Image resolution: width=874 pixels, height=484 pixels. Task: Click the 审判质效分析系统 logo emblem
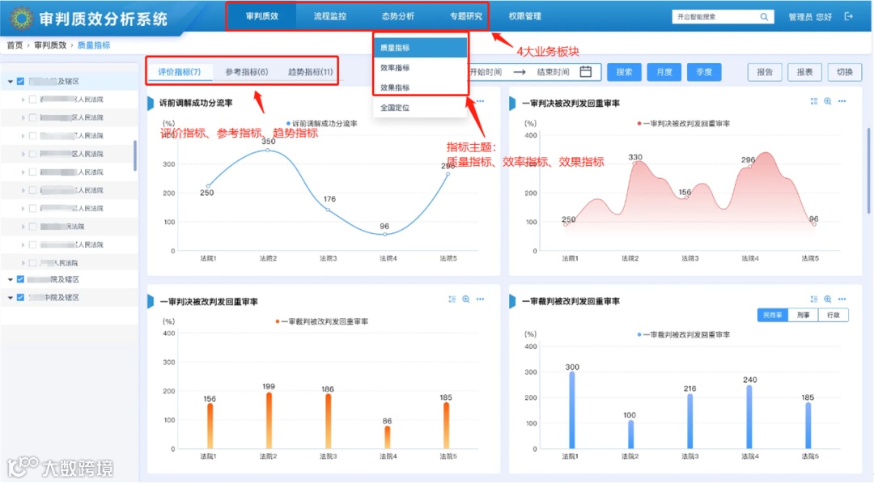[x=20, y=18]
